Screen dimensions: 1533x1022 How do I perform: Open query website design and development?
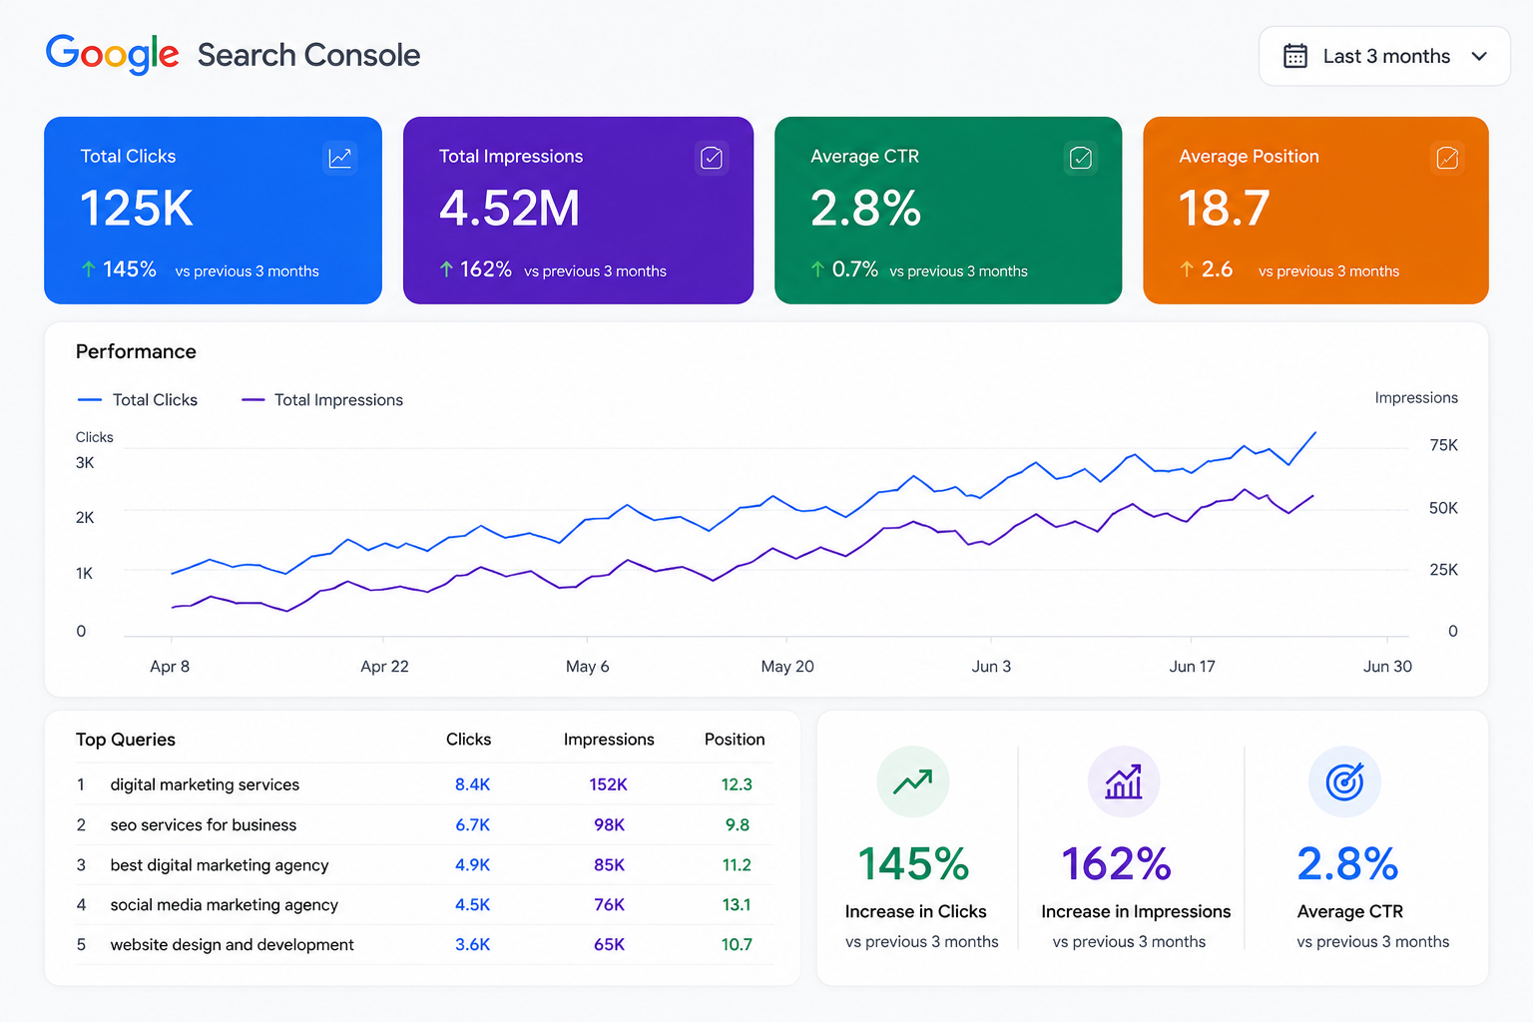[233, 945]
